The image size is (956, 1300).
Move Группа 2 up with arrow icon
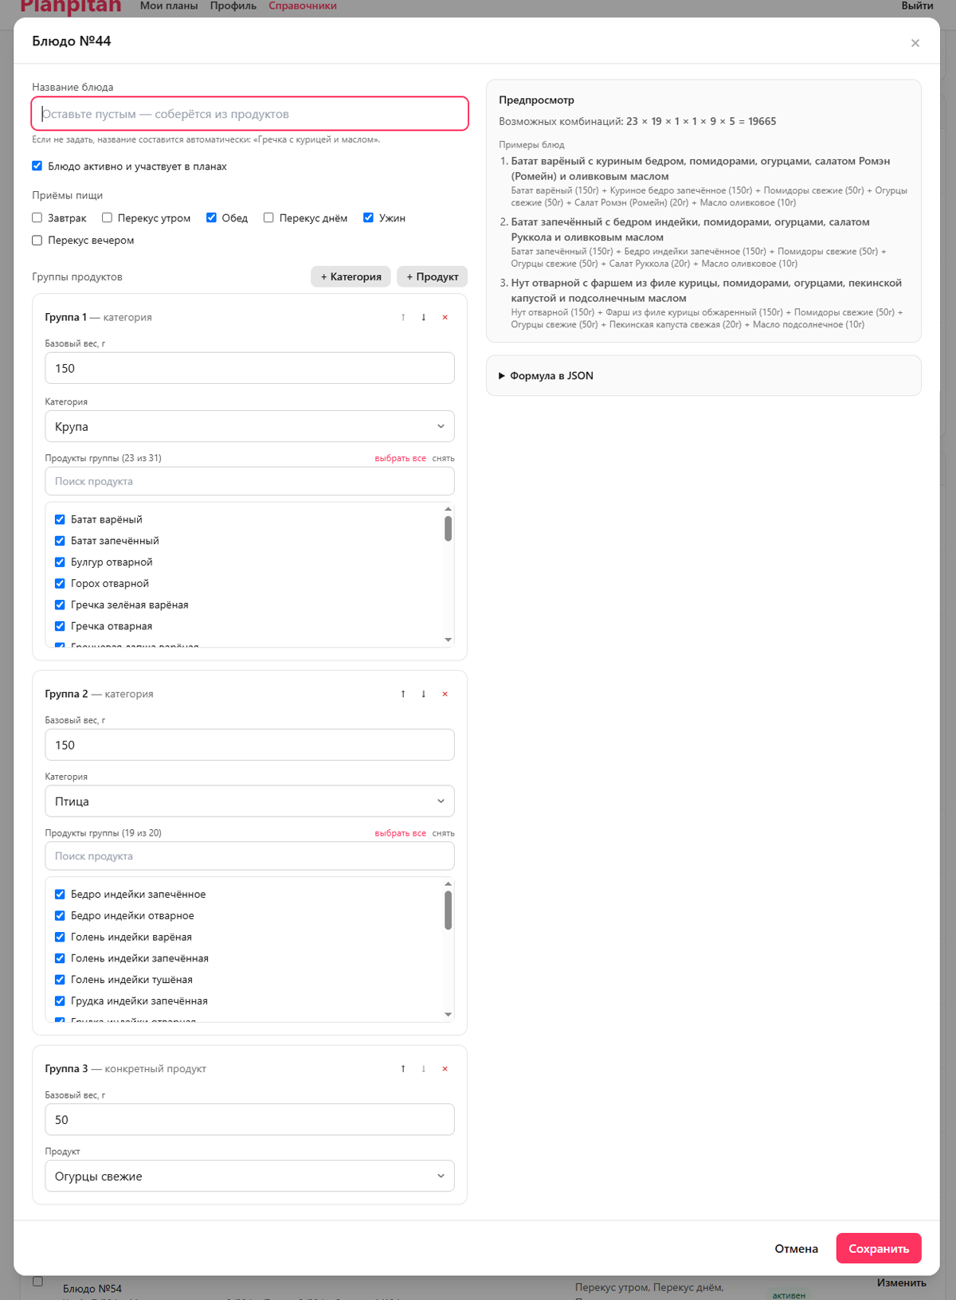tap(403, 694)
